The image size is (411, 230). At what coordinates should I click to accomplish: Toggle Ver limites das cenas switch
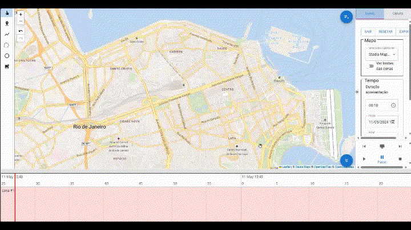[x=370, y=66]
